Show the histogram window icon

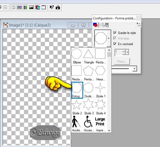31,7
